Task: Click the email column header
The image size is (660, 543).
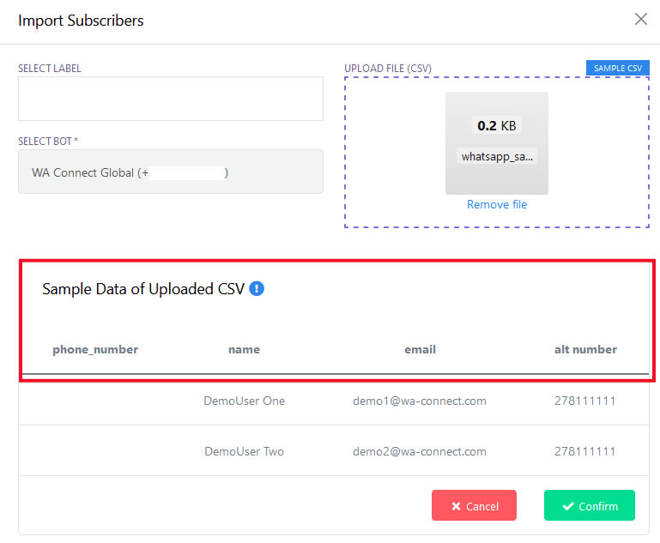Action: [420, 349]
